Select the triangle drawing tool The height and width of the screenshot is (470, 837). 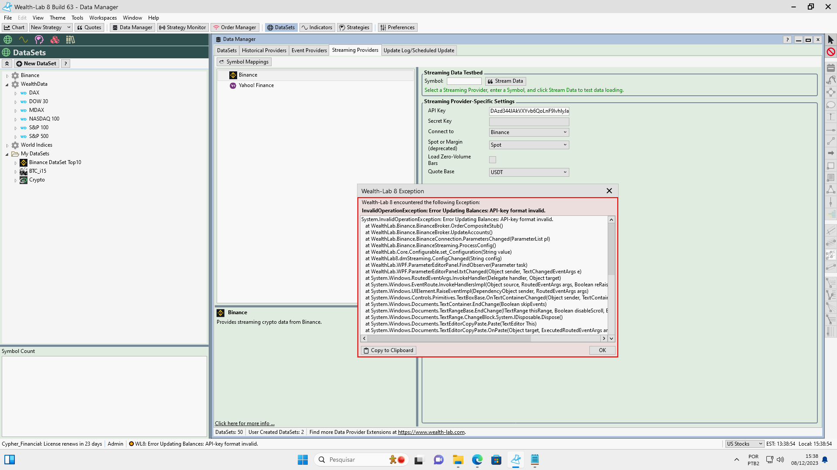pos(831,189)
